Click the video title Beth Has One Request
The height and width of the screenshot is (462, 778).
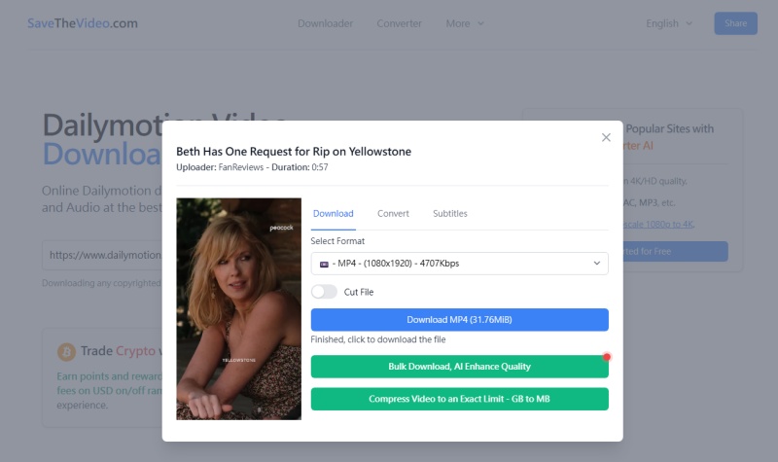click(294, 152)
